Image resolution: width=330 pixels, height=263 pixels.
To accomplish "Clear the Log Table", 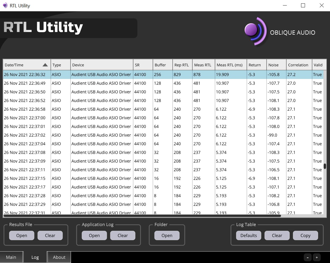I will (277, 235).
